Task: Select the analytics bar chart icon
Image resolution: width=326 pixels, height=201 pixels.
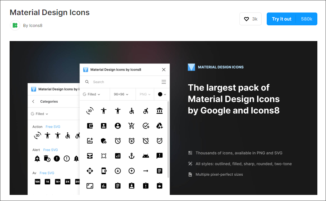Action: pos(118,156)
